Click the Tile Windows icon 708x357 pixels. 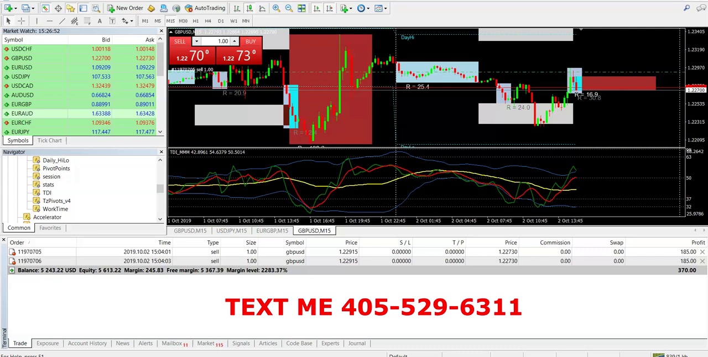click(301, 8)
